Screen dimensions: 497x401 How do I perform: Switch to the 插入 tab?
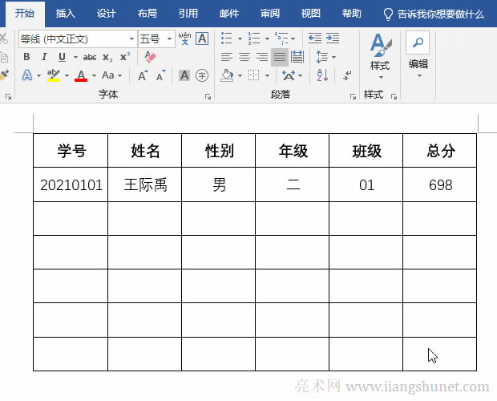(x=65, y=14)
